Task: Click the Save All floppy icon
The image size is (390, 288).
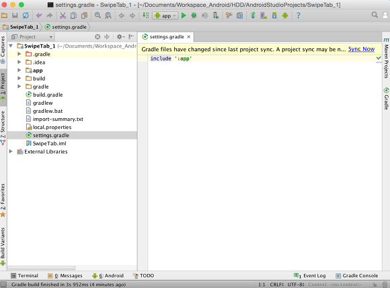Action: pos(15,15)
